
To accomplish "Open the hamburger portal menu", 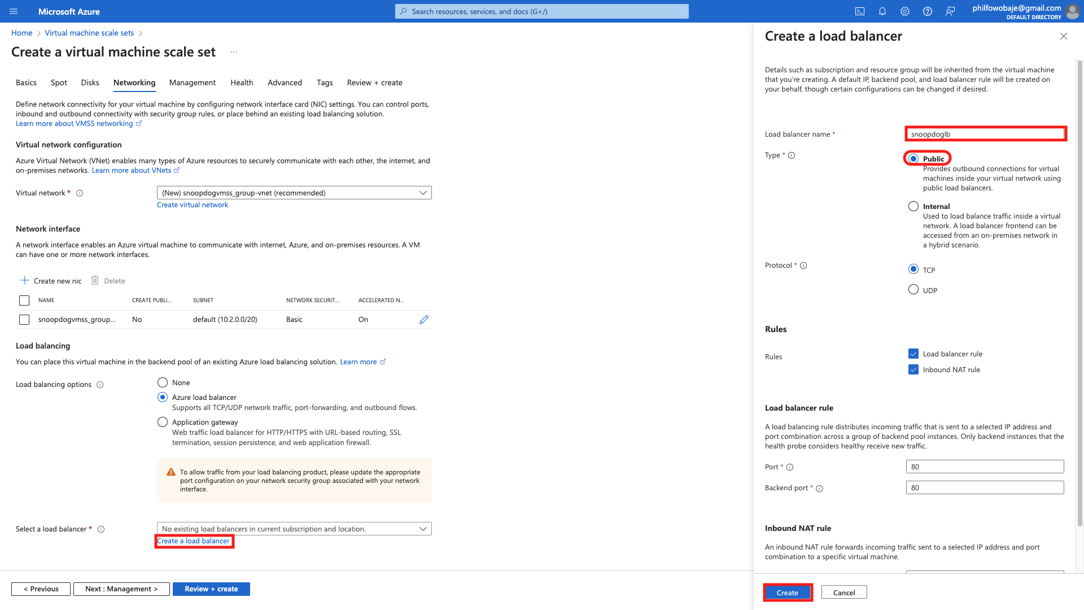I will (14, 11).
